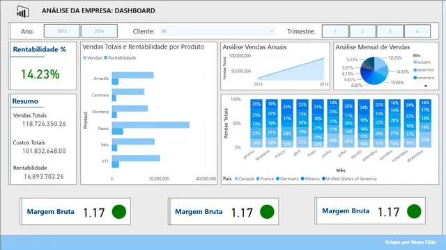Click the junho 29% segment

pos(333,140)
